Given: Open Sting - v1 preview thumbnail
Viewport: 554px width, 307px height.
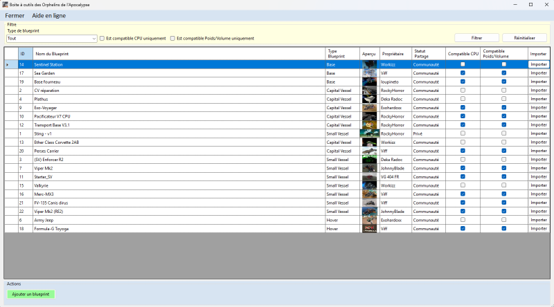Looking at the screenshot, I should (x=370, y=133).
